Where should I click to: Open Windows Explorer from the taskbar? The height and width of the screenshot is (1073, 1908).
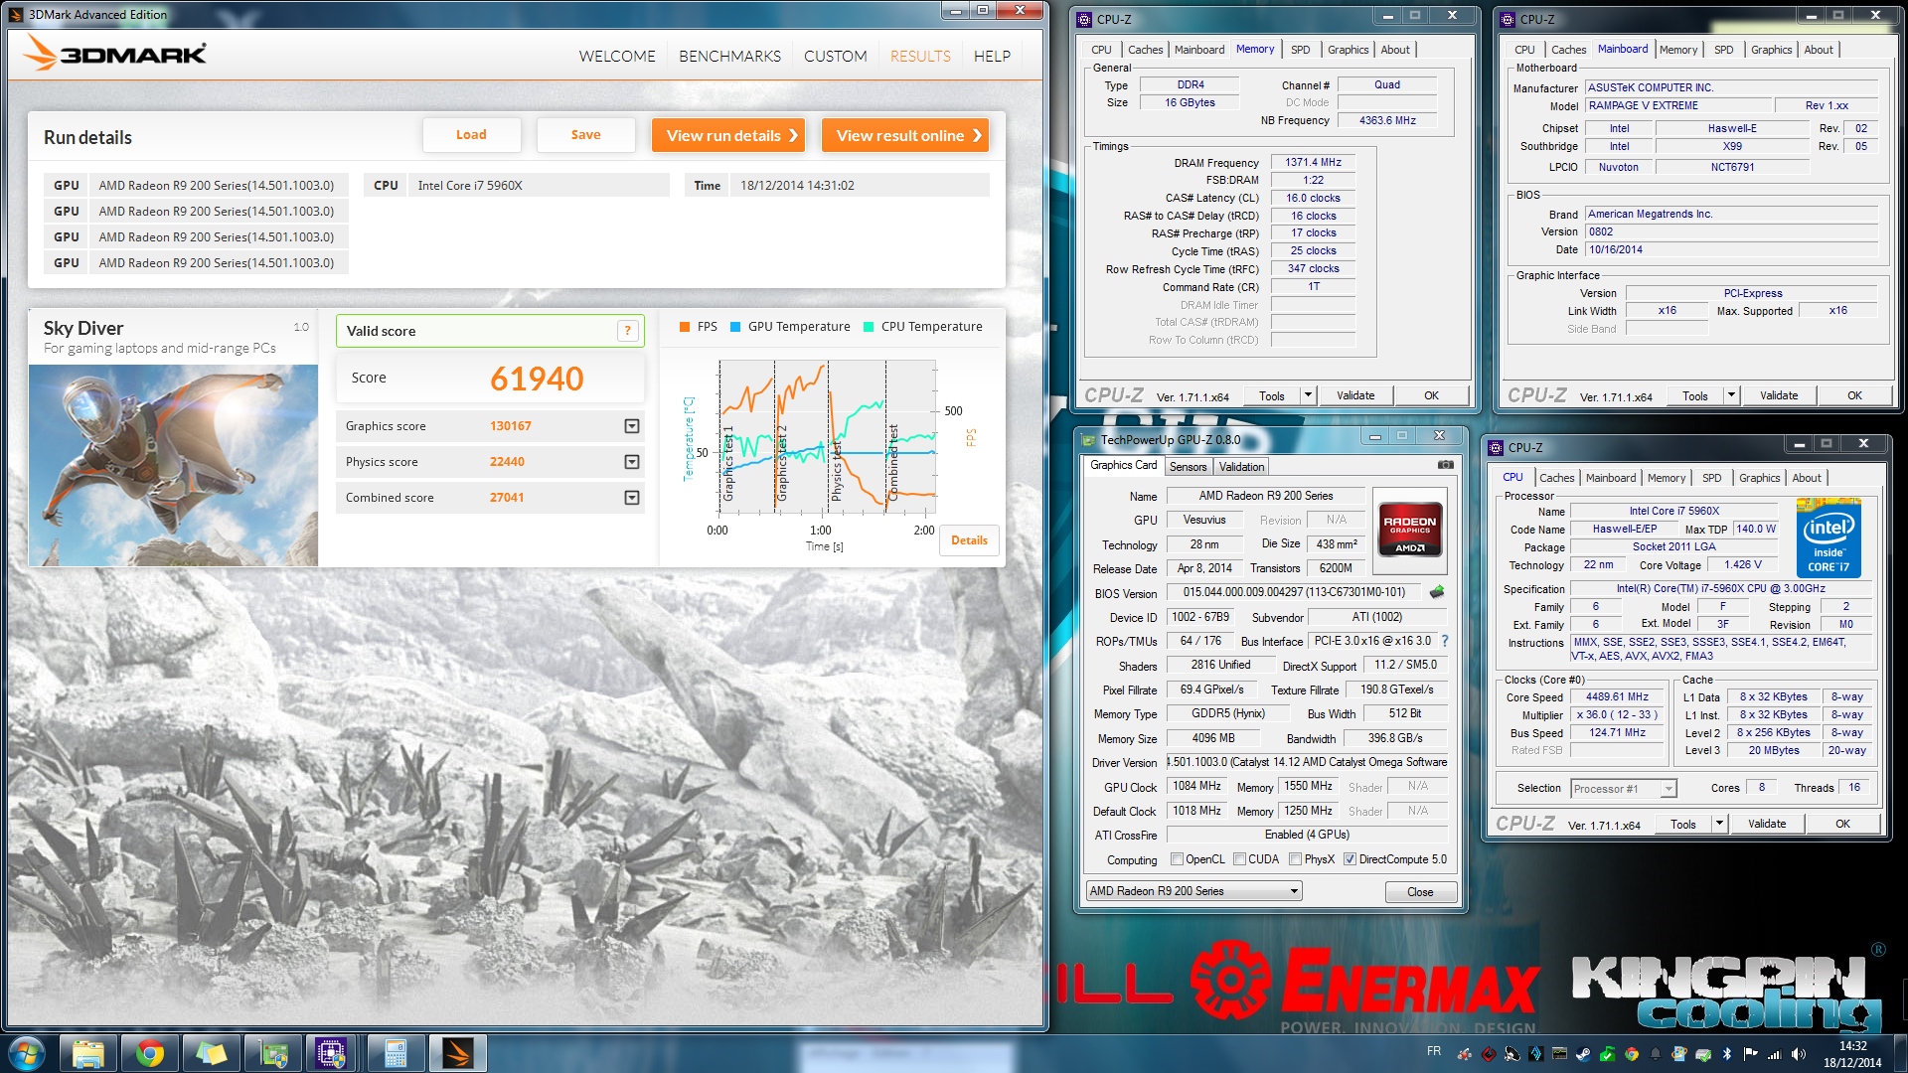(88, 1053)
